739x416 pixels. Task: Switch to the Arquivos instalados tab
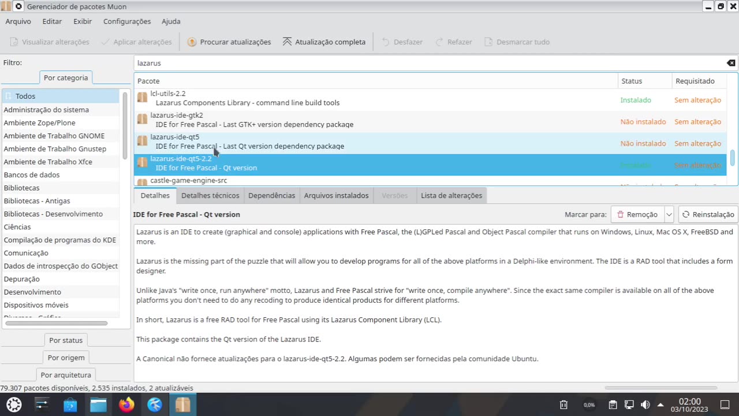(336, 195)
